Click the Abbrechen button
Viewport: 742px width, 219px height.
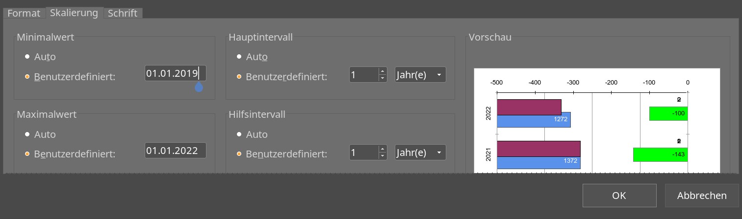point(702,196)
